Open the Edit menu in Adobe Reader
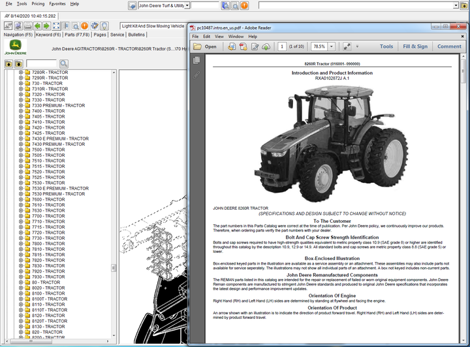470x347 pixels. point(206,37)
